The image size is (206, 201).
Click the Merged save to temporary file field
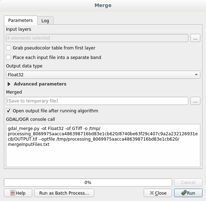97,101
